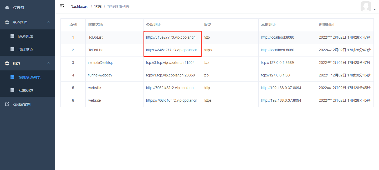
Task: Click the grid icon beside 创建隧道
Action: pyautogui.click(x=12, y=49)
